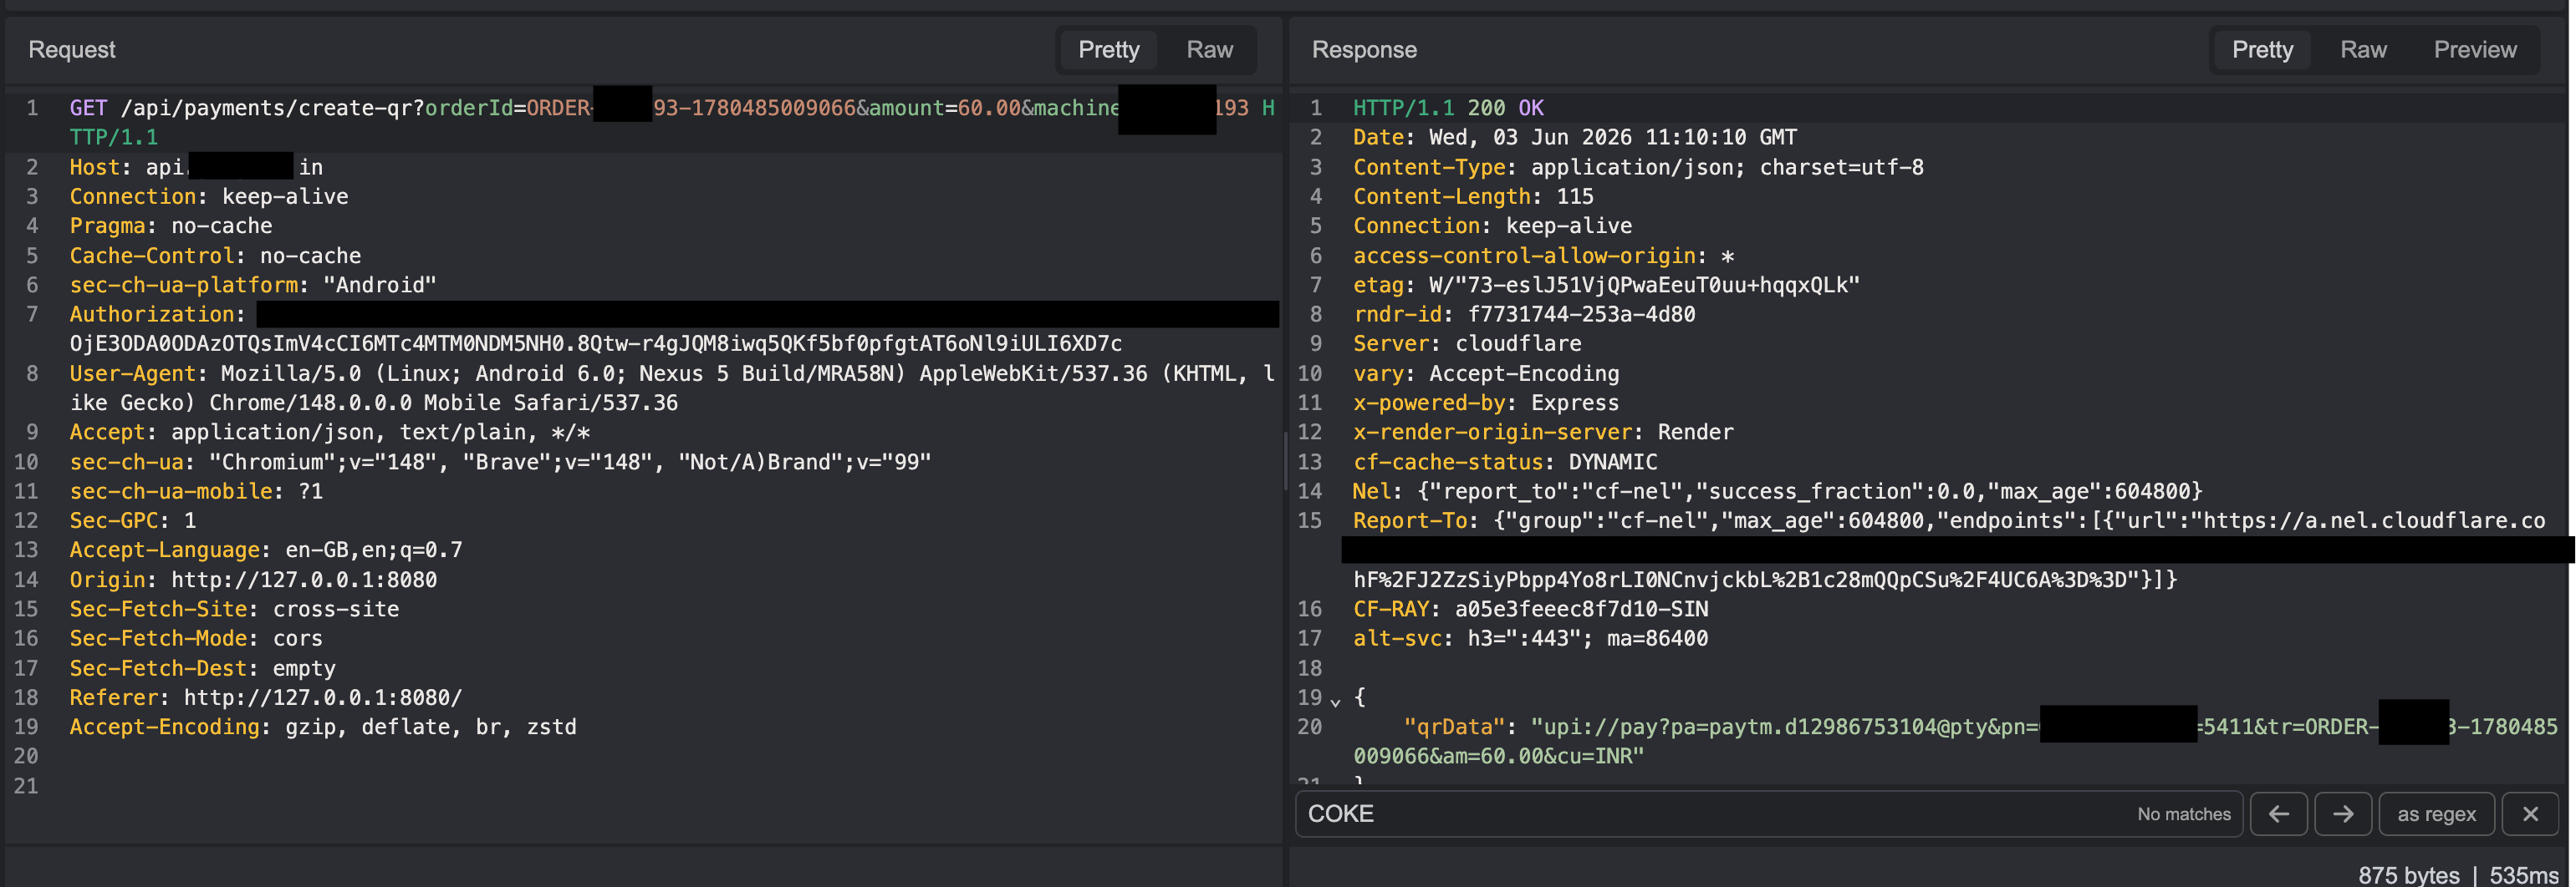Click the User-Agent header line
The image size is (2576, 887).
tap(672, 388)
